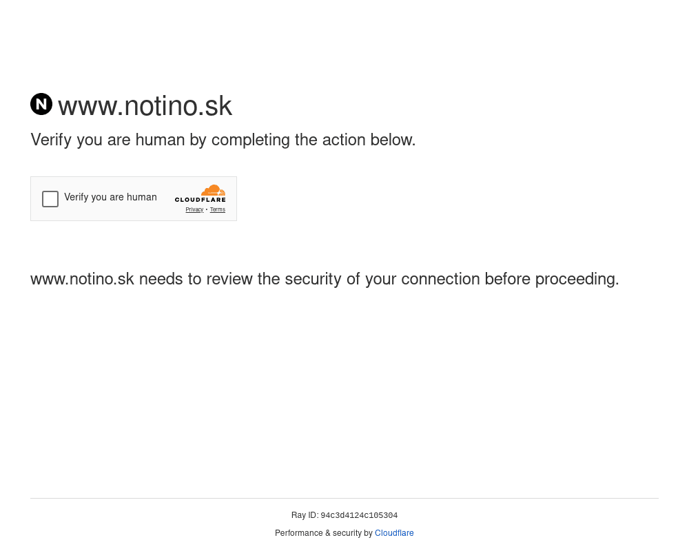
Task: Follow the blue Cloudflare footer link
Action: pyautogui.click(x=394, y=533)
